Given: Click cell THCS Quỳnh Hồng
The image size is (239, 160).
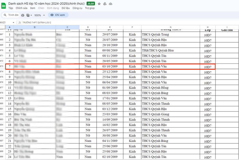Looking at the screenshot, I should (x=171, y=88).
